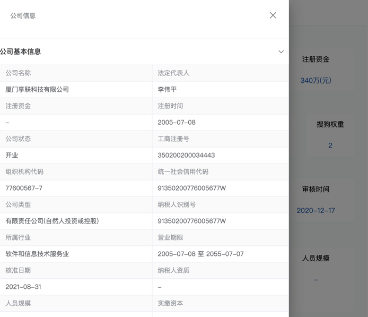Click 审核时间 date 2020-12-17 in background
The width and height of the screenshot is (368, 317).
tap(316, 211)
